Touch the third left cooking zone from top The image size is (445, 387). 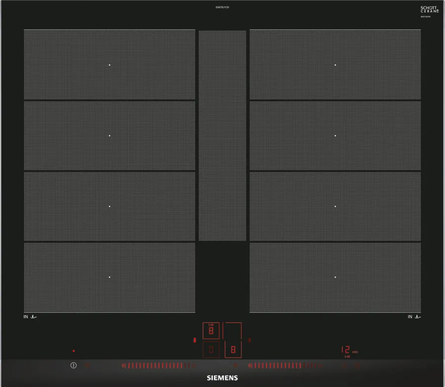point(110,206)
